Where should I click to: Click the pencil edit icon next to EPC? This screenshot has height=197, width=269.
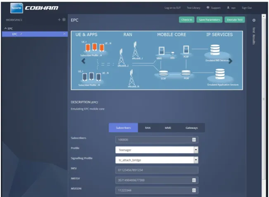[21, 34]
